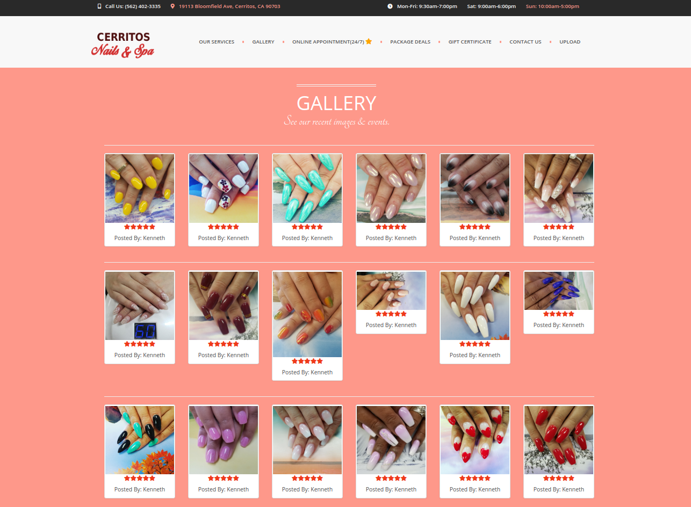Viewport: 691px width, 507px height.
Task: Open the yellow nails thumbnail
Action: point(140,189)
